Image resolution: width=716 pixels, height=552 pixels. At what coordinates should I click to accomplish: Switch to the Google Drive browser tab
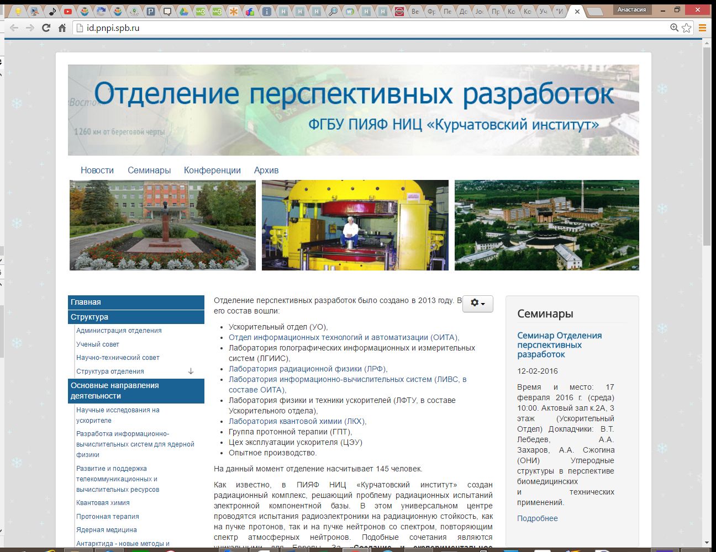(x=183, y=11)
